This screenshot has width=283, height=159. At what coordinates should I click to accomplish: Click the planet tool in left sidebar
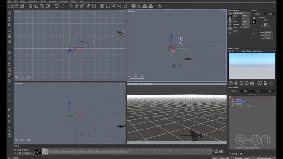(10, 53)
